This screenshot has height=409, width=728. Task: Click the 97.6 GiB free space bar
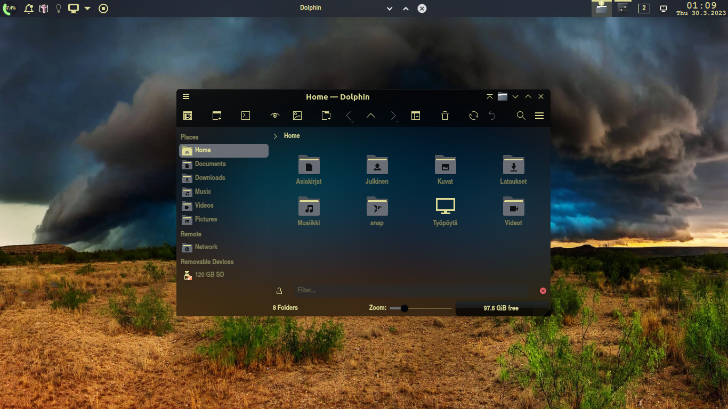pos(501,308)
